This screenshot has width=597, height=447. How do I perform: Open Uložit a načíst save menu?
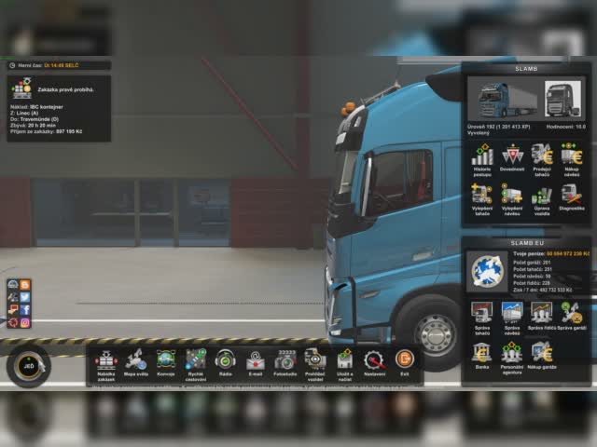point(344,365)
